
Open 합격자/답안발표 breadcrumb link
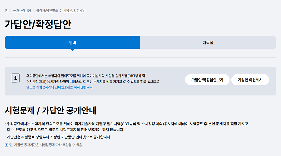click(x=47, y=11)
